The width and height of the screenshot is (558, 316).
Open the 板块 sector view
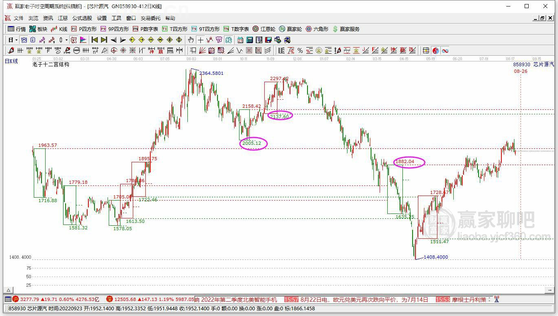coord(38,29)
